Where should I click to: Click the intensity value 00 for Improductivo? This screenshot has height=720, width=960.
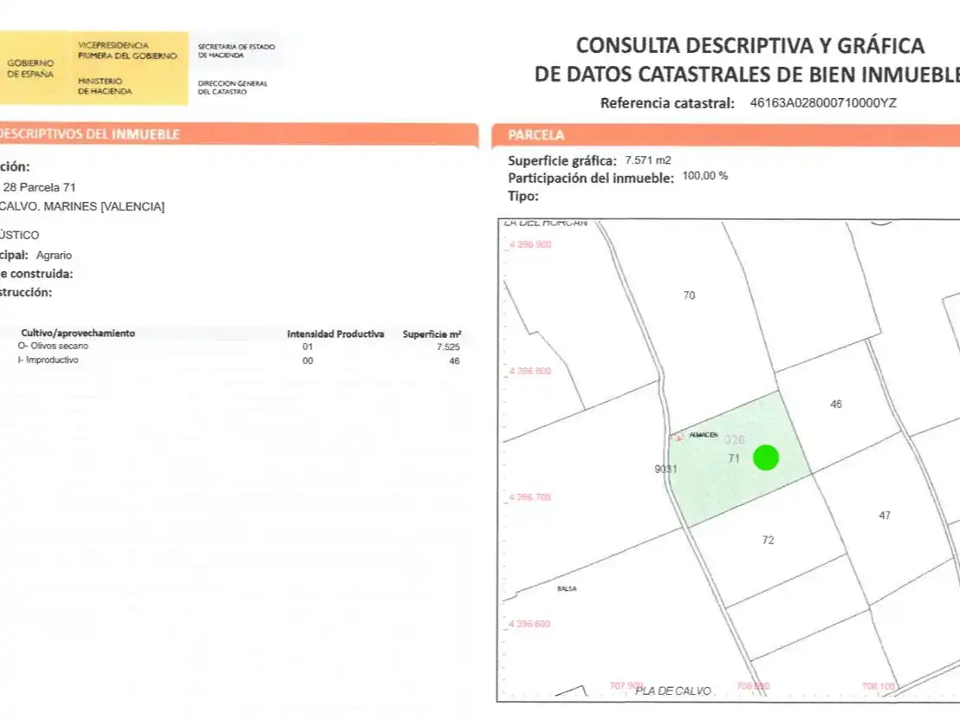point(308,361)
